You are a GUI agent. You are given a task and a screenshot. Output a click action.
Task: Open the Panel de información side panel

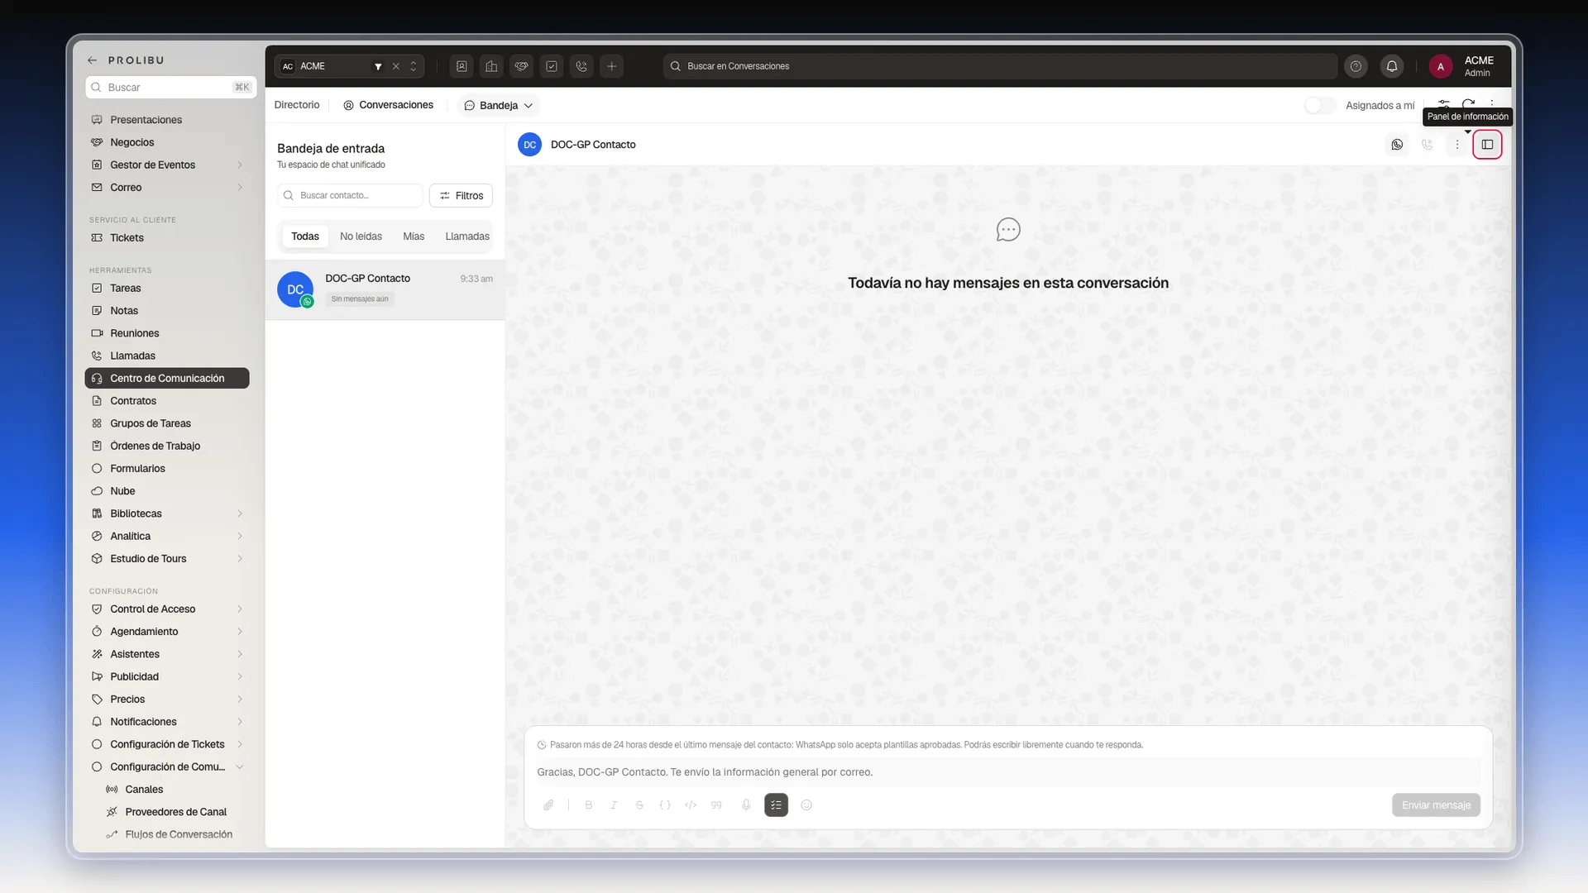(1487, 145)
